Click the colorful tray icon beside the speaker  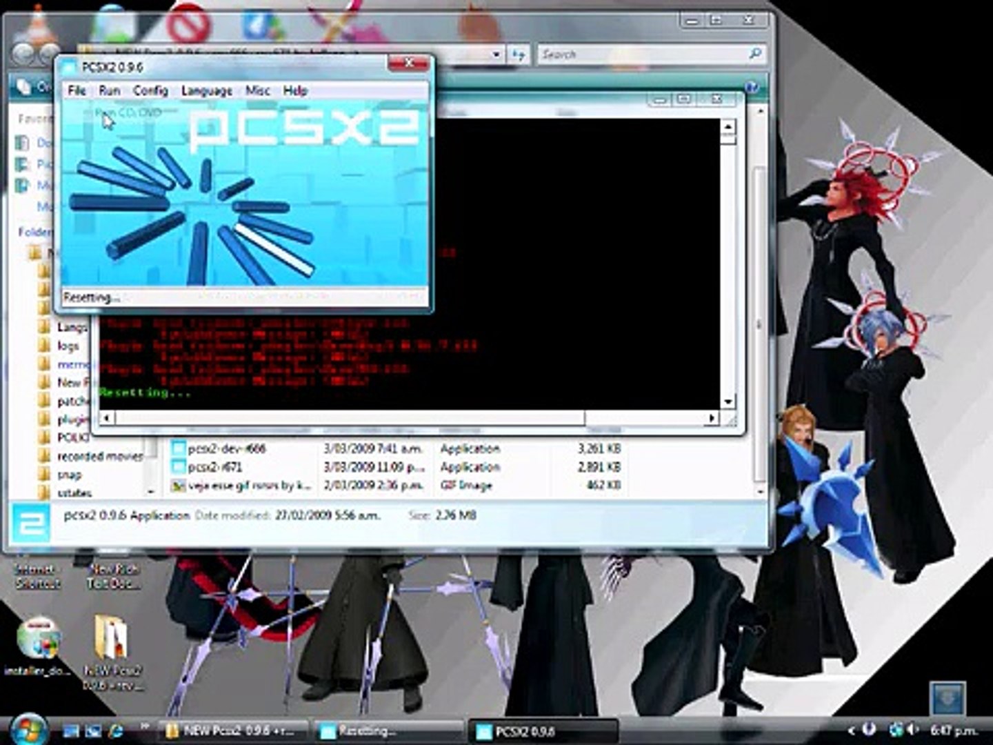tap(896, 729)
